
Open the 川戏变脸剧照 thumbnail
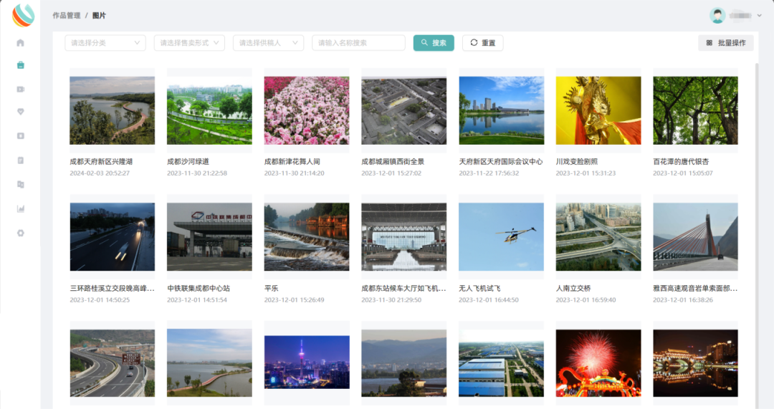pos(598,110)
